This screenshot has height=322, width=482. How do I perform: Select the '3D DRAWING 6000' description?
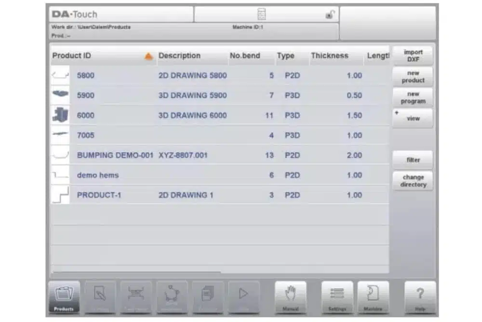(x=192, y=115)
